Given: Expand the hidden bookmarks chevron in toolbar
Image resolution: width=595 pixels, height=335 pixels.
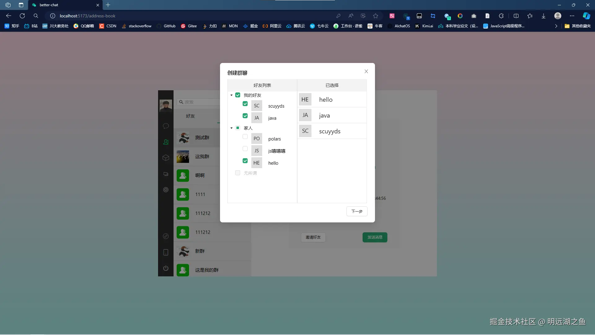Looking at the screenshot, I should pos(556,26).
